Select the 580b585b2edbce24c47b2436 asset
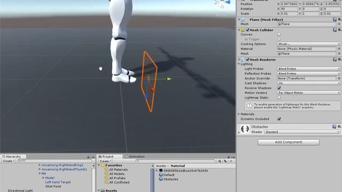 (x=183, y=171)
